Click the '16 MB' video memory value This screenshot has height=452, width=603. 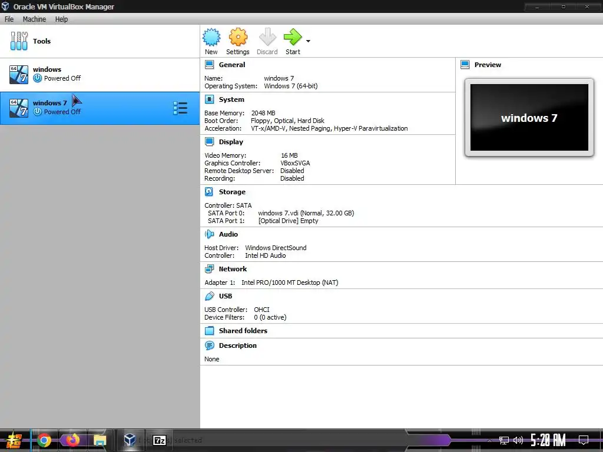tap(289, 155)
